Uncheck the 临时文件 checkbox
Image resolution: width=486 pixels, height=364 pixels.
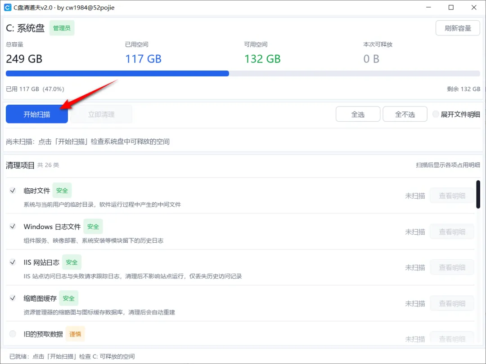pos(13,191)
